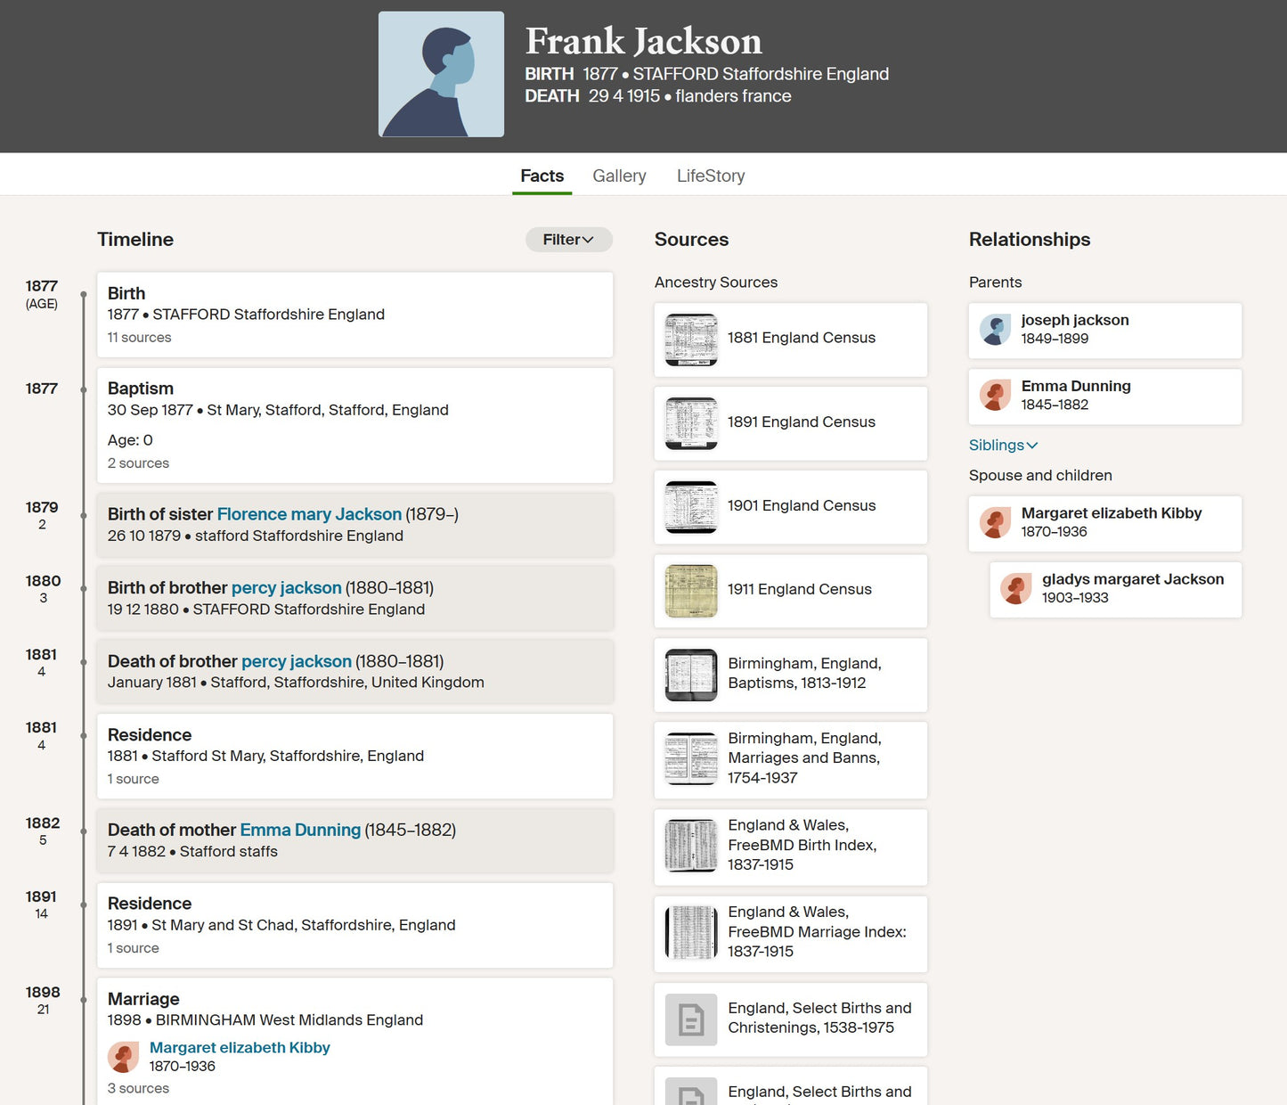Open the 1911 England Census record thumbnail
The width and height of the screenshot is (1287, 1105).
coord(691,591)
